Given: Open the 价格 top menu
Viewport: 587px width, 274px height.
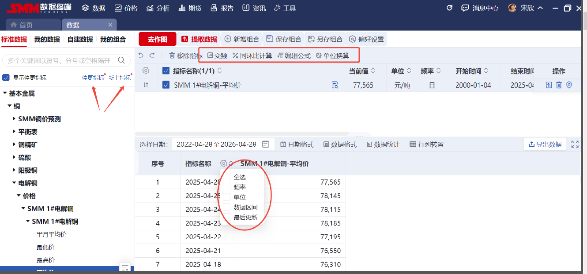Looking at the screenshot, I should pos(126,8).
